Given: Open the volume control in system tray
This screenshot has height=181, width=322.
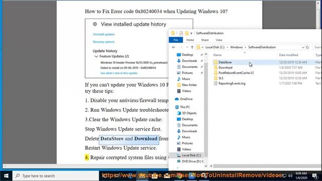Looking at the screenshot, I should click(x=290, y=175).
